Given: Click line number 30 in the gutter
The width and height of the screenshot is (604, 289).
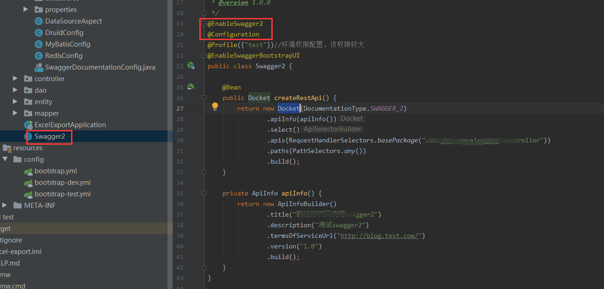Looking at the screenshot, I should (x=179, y=140).
